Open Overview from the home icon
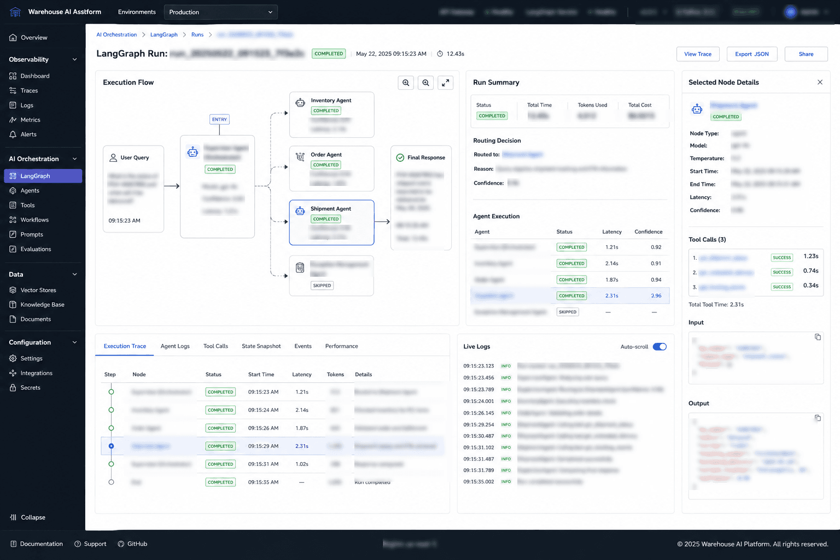The width and height of the screenshot is (840, 560). coord(13,38)
